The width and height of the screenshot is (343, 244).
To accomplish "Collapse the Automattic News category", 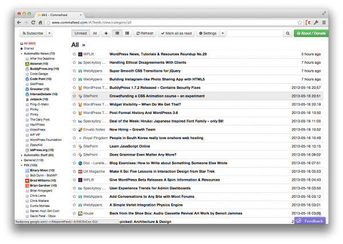I will (x=22, y=54).
